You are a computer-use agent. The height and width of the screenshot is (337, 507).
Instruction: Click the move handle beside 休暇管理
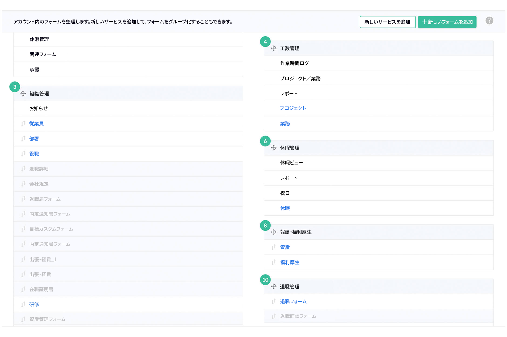point(274,148)
